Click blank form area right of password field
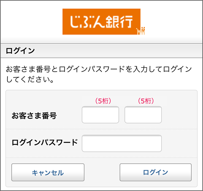 [179, 143]
